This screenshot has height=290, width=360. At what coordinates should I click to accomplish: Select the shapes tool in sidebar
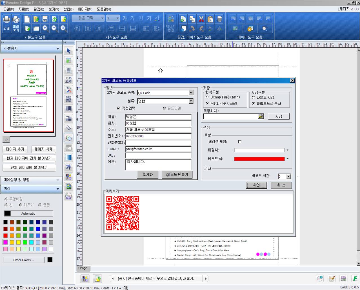[68, 137]
